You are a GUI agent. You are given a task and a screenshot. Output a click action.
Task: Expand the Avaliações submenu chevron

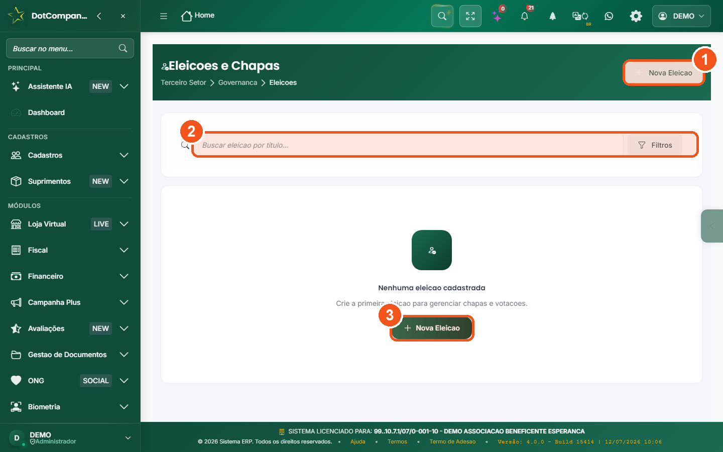(x=124, y=328)
